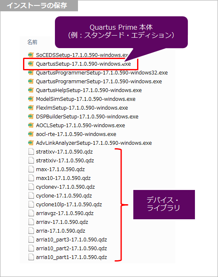Click the max10 qdz file icon
This screenshot has width=218, height=277.
[x=31, y=178]
